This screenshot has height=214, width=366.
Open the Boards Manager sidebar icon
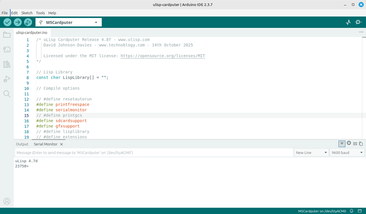point(7,50)
